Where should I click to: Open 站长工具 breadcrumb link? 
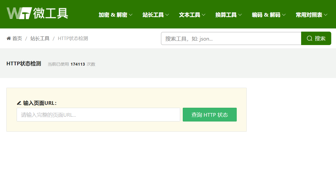tap(40, 38)
